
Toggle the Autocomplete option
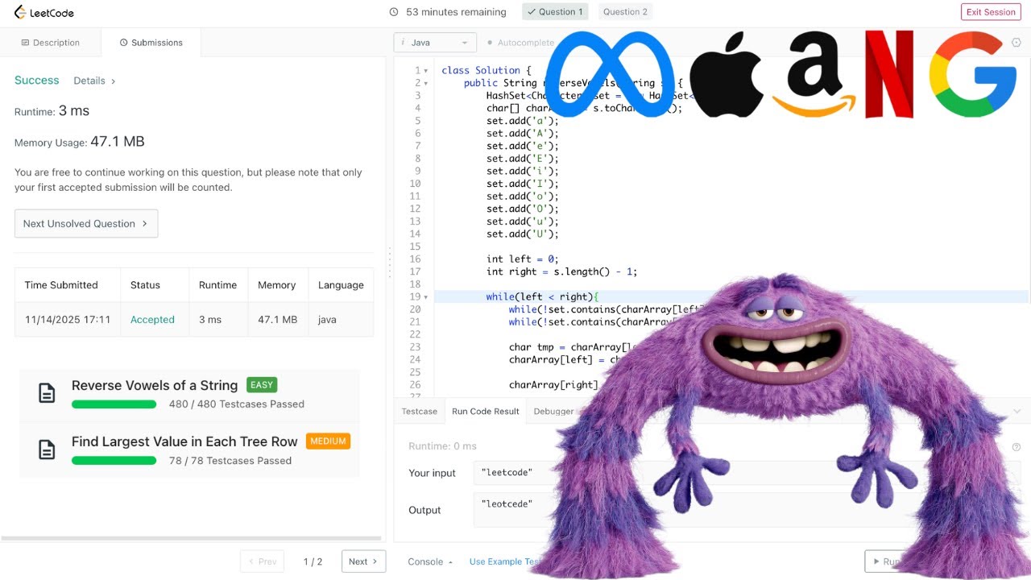[x=520, y=43]
